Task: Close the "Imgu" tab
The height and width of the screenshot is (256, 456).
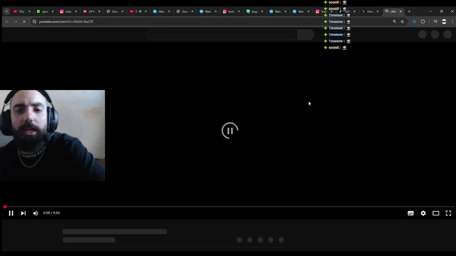Action: [262, 11]
